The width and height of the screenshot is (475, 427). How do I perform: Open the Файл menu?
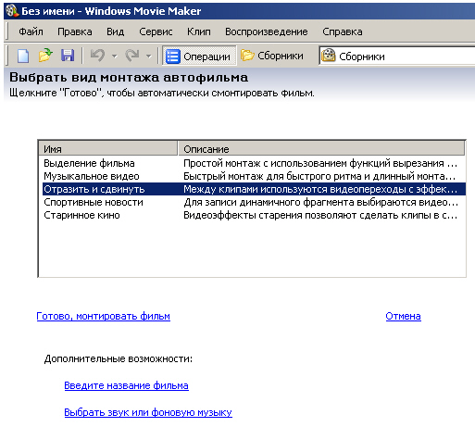(x=31, y=31)
